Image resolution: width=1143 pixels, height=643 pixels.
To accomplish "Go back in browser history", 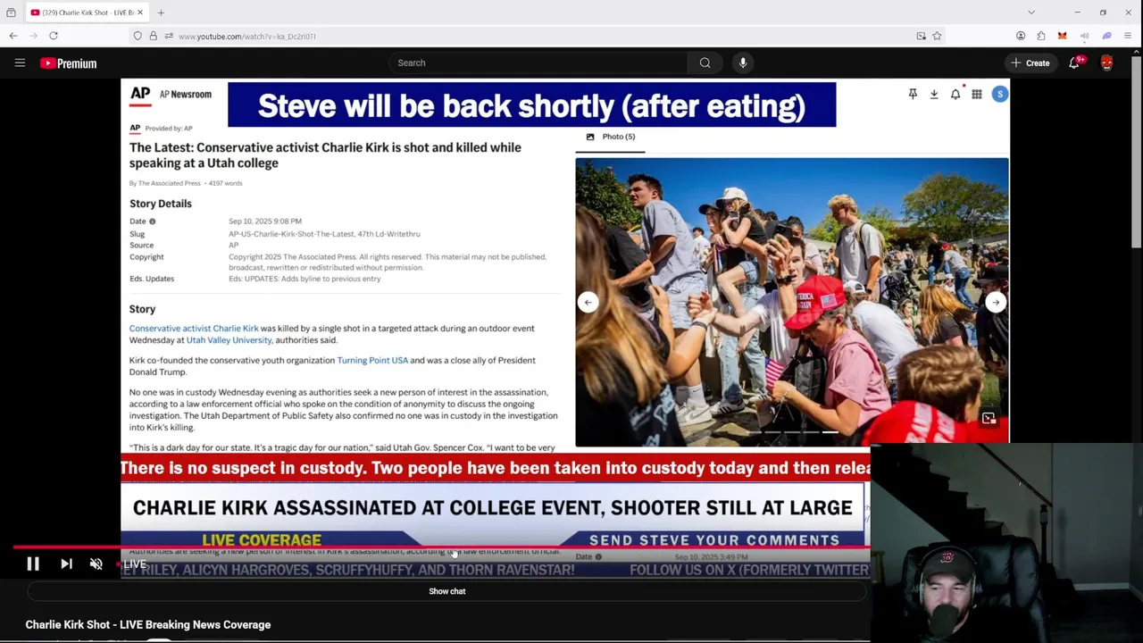I will click(x=13, y=36).
